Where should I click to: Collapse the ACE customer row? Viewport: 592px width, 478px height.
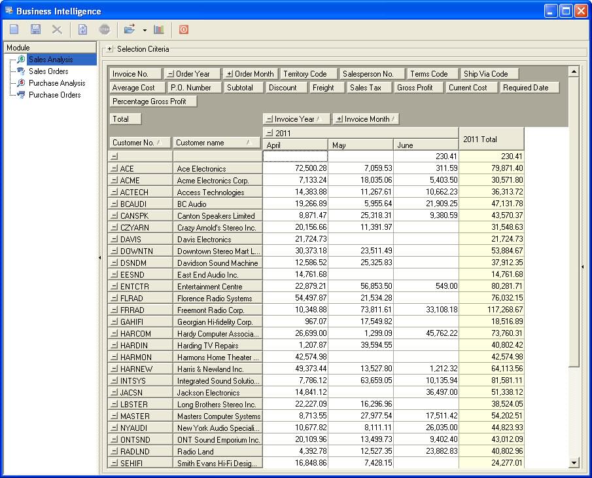[x=114, y=168]
